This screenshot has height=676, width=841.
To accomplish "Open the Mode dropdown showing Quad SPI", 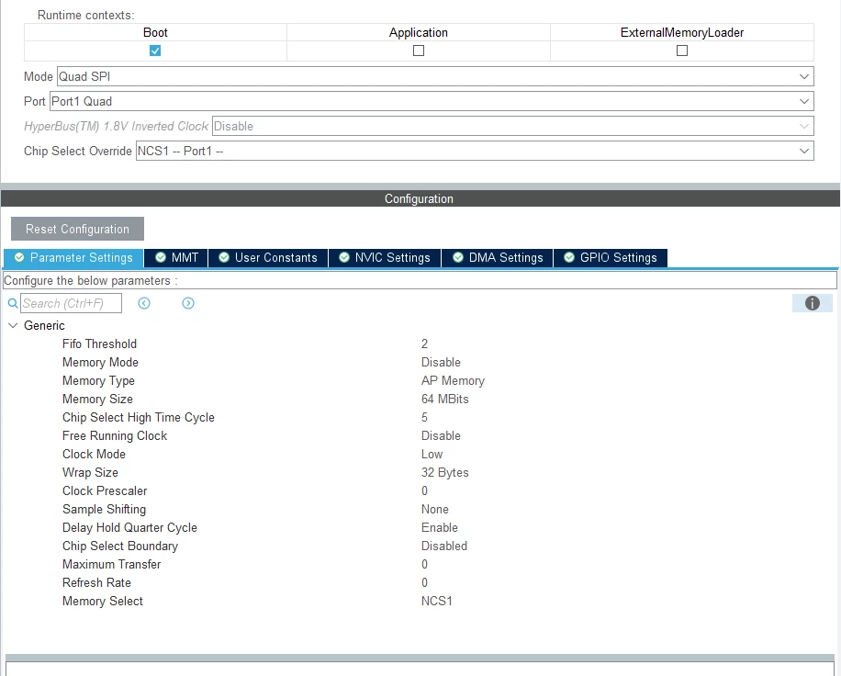I will coord(435,76).
